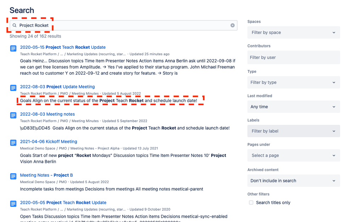
Task: Open the Last modified Any time dropdown
Action: click(x=293, y=106)
